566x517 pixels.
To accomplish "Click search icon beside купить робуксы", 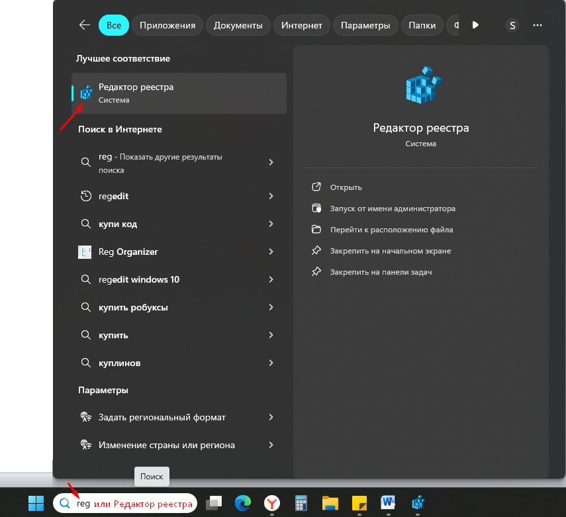I will [85, 307].
